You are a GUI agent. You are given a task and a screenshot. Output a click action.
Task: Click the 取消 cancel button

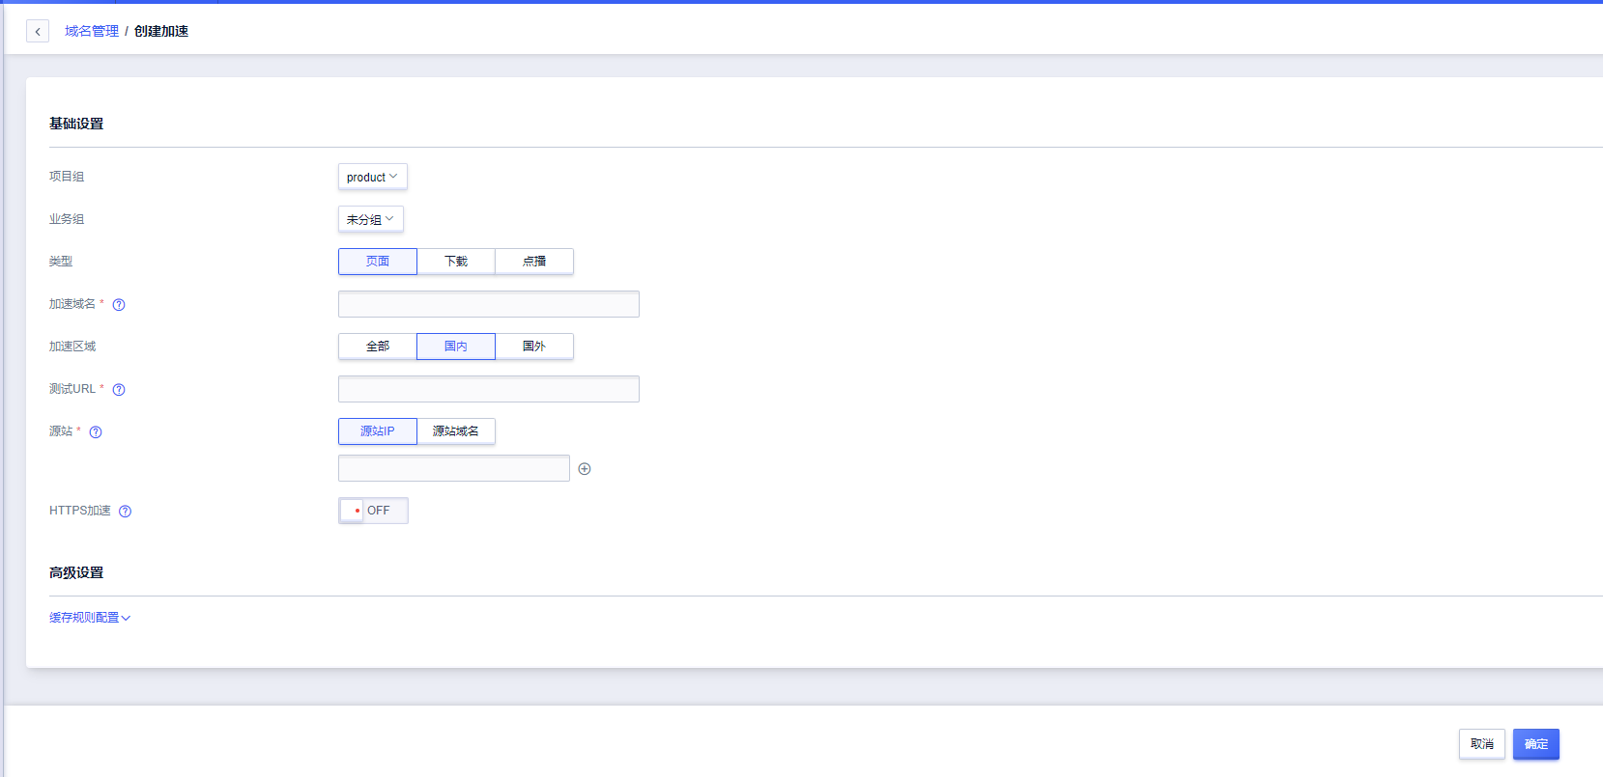1481,744
